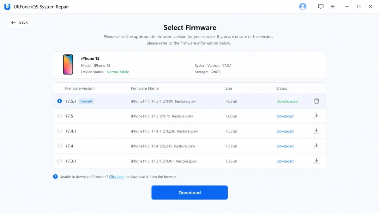Go back using the Back button

click(19, 22)
